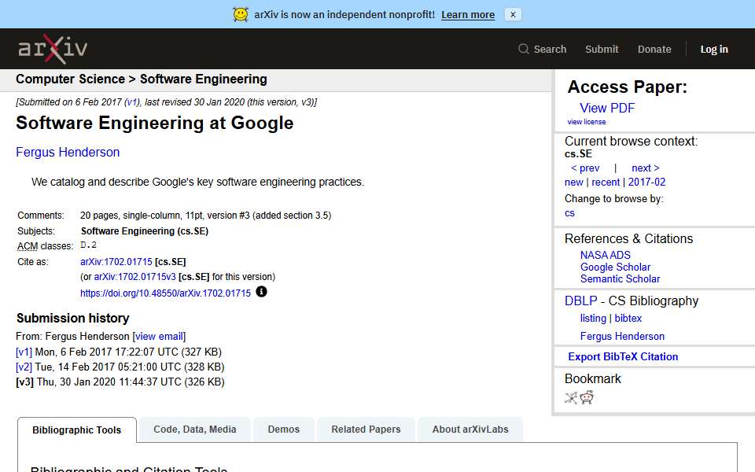Open 2017-02 listing link
755x472 pixels.
(x=646, y=182)
